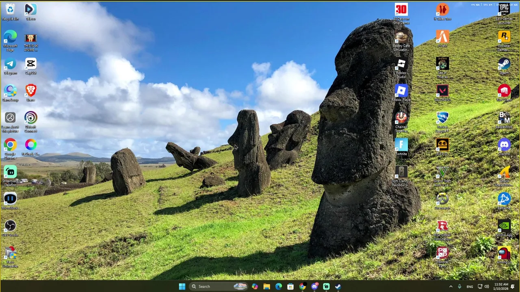The width and height of the screenshot is (520, 292).
Task: Launch Fortnite from the desktop
Action: (x=401, y=147)
